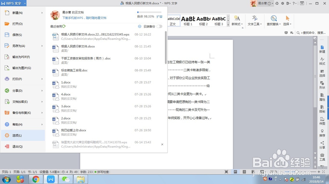Open 选项(L) settings entry
This screenshot has width=329, height=184.
coord(23,135)
